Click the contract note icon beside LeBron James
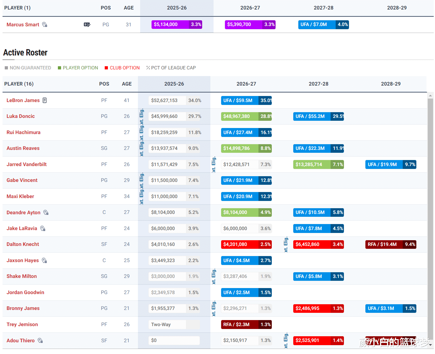The width and height of the screenshot is (435, 354). tap(45, 100)
